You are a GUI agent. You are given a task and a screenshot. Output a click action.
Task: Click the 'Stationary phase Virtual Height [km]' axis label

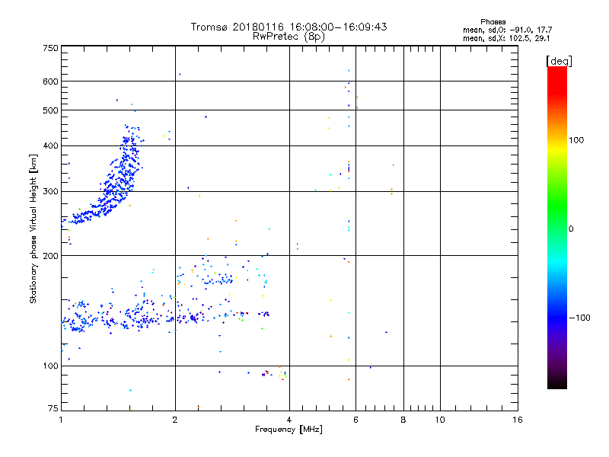33,229
